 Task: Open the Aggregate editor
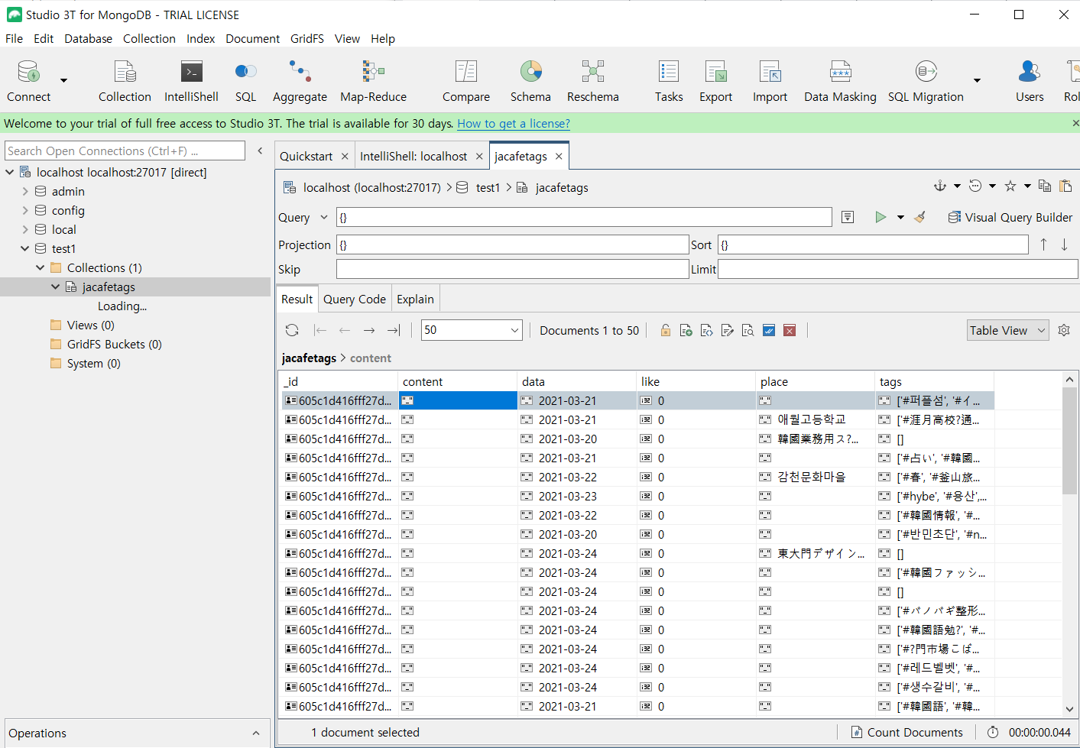(x=300, y=81)
